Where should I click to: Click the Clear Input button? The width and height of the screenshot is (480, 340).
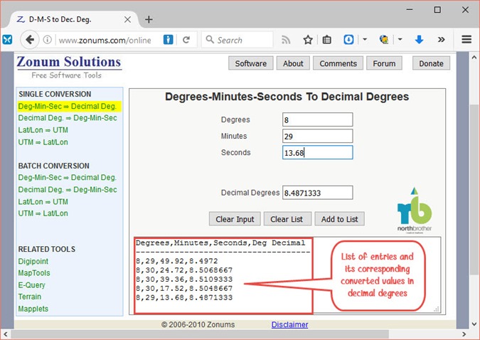click(235, 219)
